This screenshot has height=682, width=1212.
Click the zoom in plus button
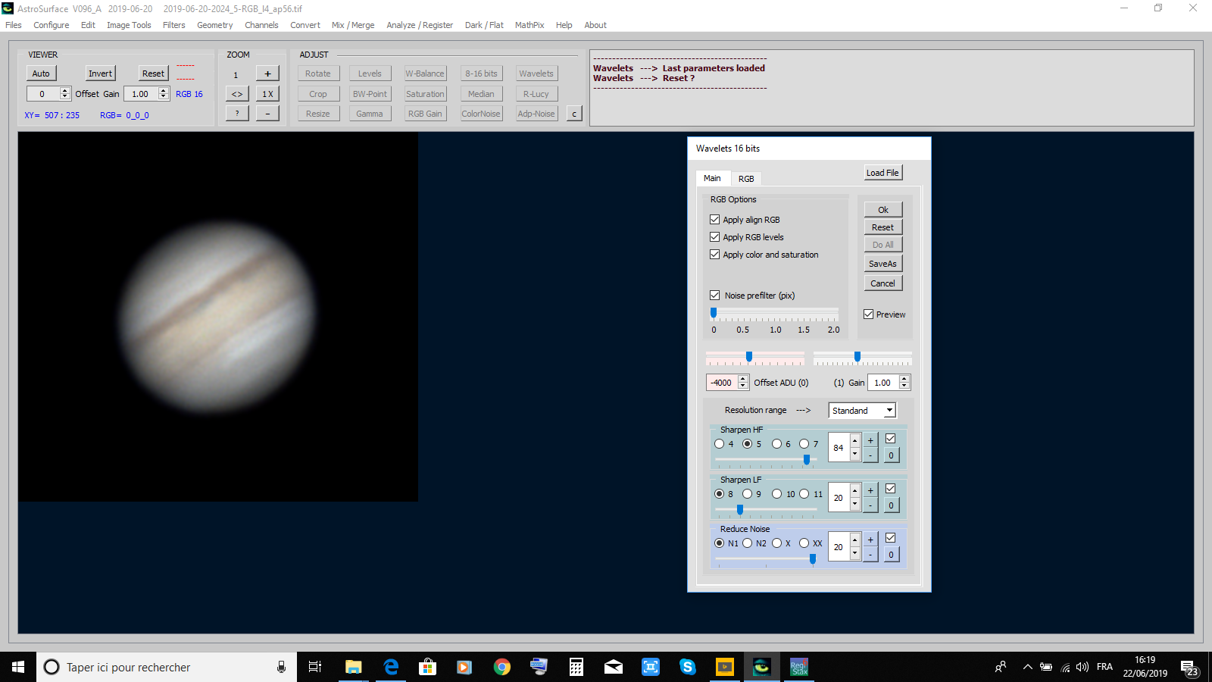click(x=267, y=74)
